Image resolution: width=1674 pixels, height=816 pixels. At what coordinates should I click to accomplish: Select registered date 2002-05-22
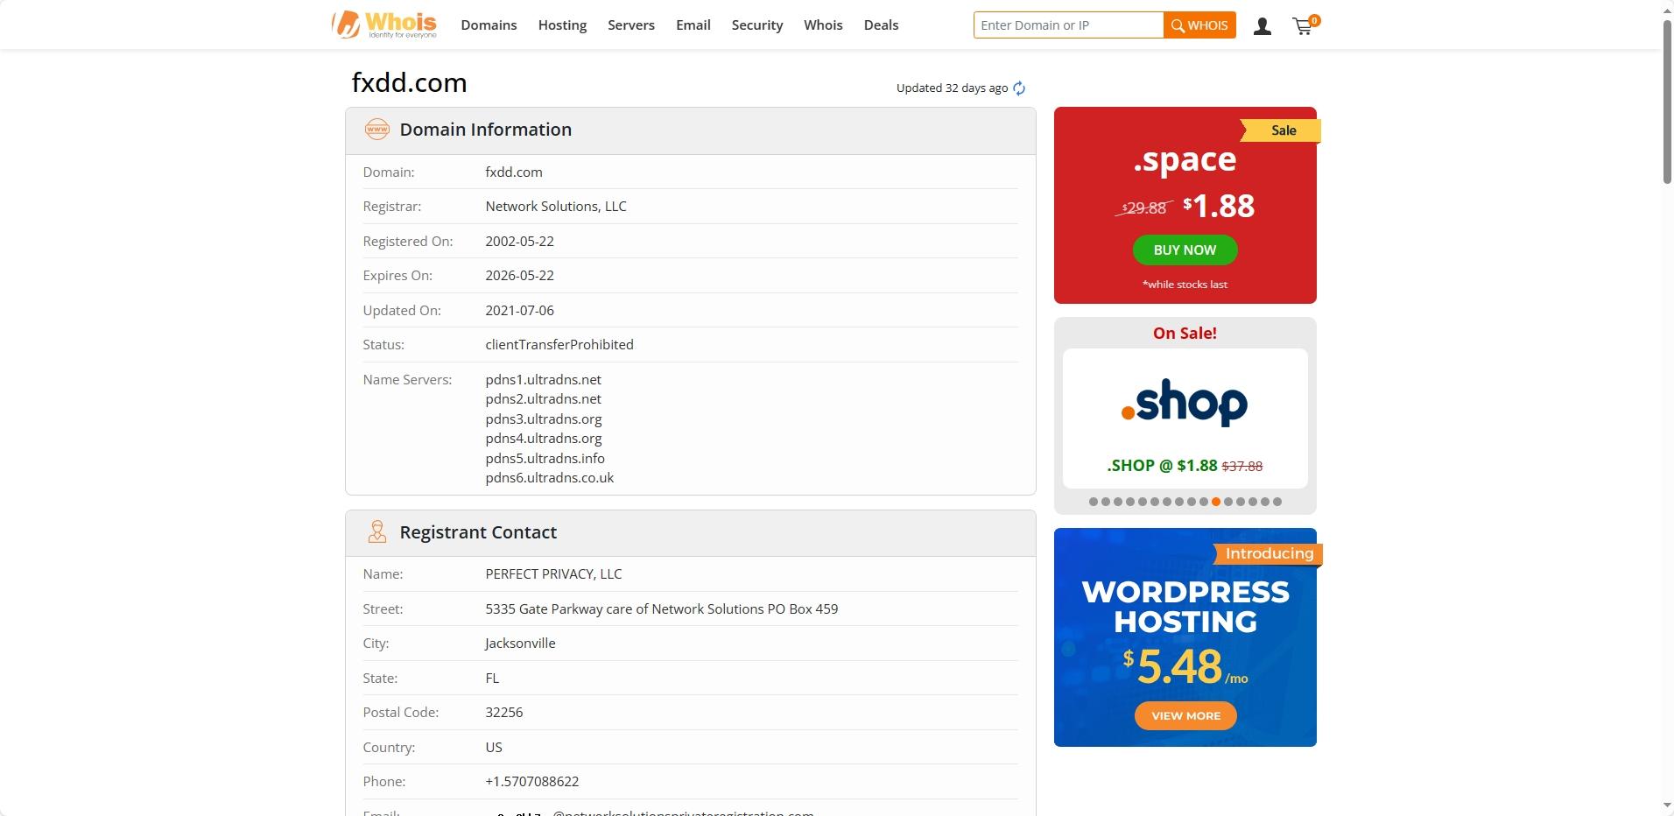point(519,242)
